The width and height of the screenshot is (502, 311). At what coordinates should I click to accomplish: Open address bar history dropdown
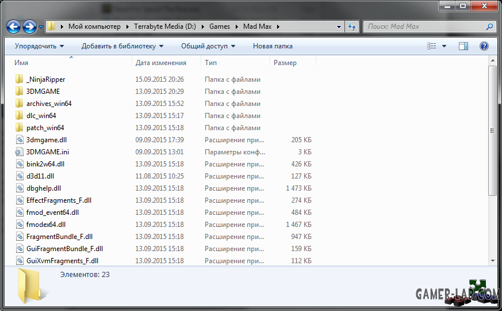[x=339, y=27]
